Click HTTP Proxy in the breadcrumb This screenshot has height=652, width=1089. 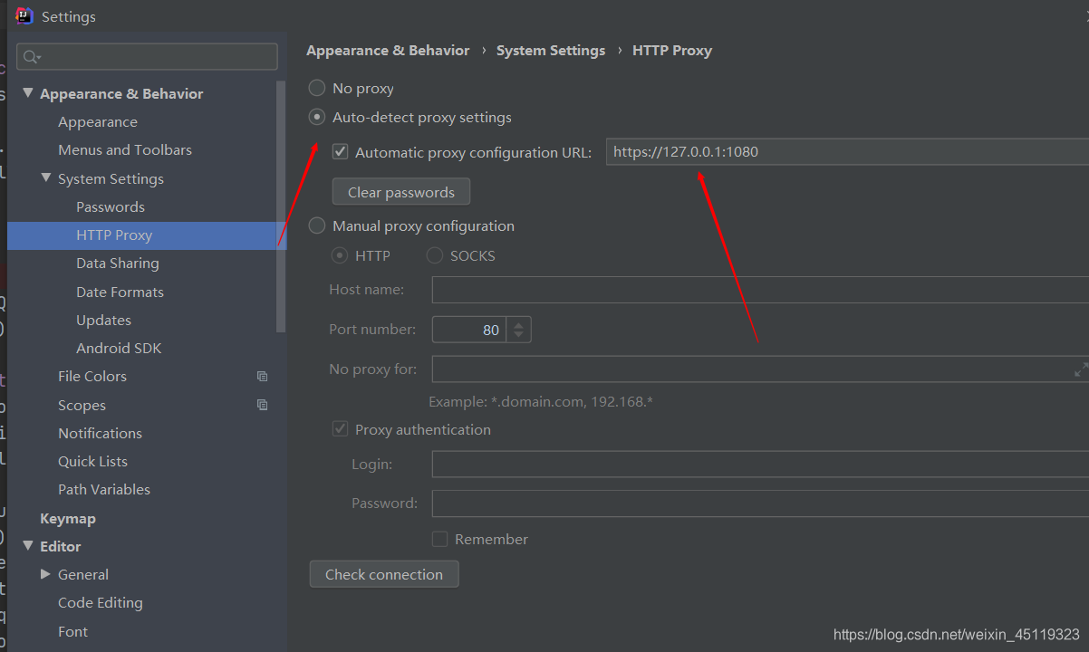[x=672, y=51]
